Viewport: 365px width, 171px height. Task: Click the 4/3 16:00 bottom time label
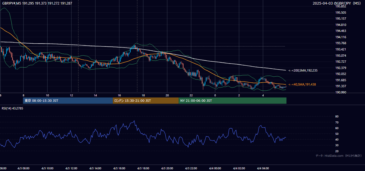pyautogui.click(x=119, y=168)
